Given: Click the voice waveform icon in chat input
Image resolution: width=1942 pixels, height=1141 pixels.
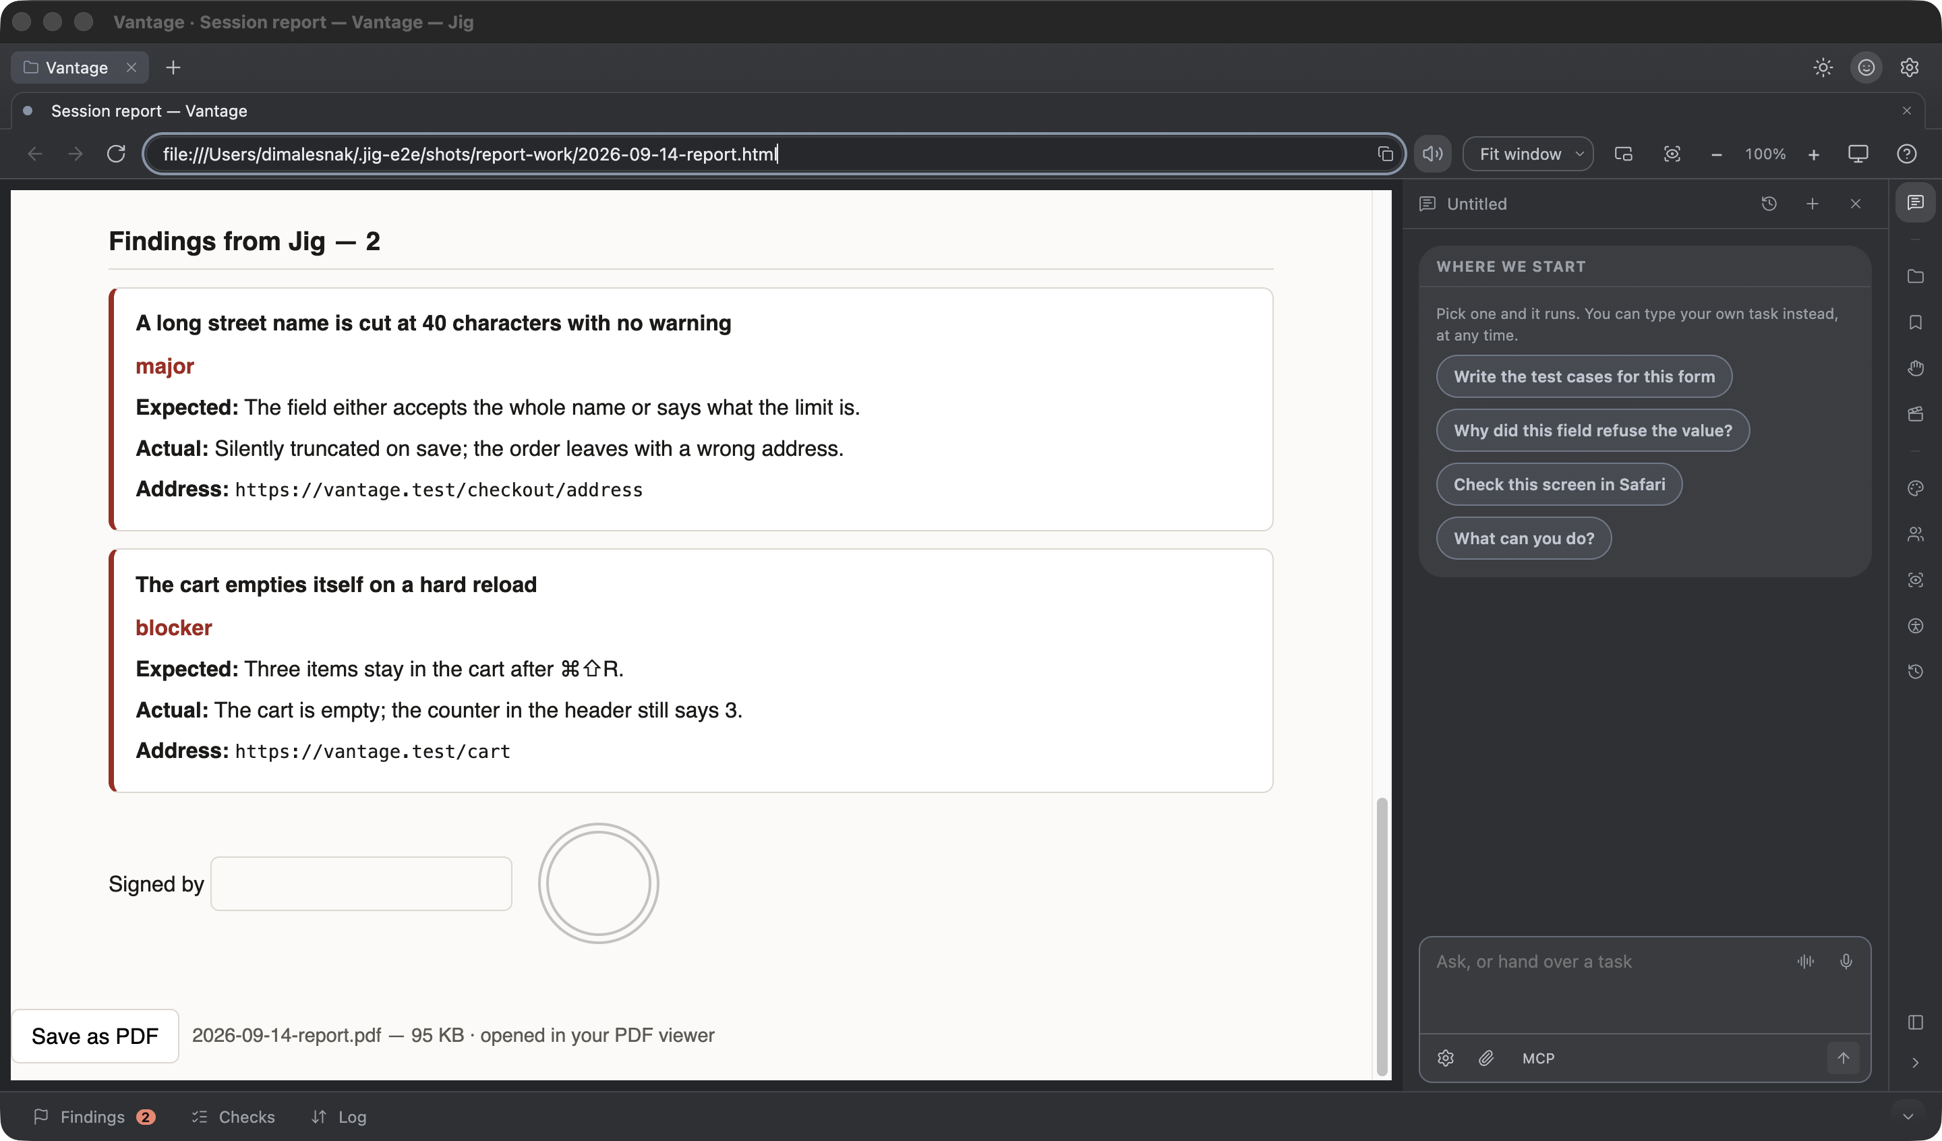Looking at the screenshot, I should pyautogui.click(x=1805, y=962).
